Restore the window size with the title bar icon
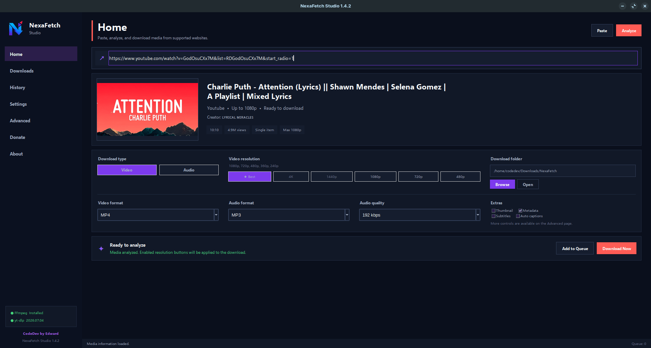This screenshot has width=651, height=348. point(634,6)
